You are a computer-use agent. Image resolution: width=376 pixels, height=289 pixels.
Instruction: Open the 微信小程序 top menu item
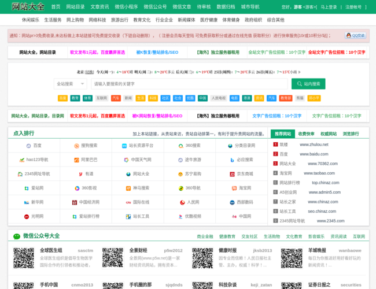coord(126,7)
